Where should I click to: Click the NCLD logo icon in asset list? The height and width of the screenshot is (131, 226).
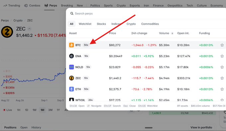71,67
